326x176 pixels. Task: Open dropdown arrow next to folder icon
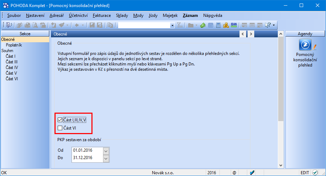pyautogui.click(x=196, y=25)
